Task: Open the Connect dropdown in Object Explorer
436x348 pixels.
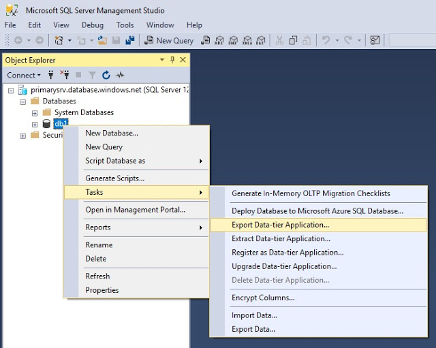Action: [x=24, y=75]
